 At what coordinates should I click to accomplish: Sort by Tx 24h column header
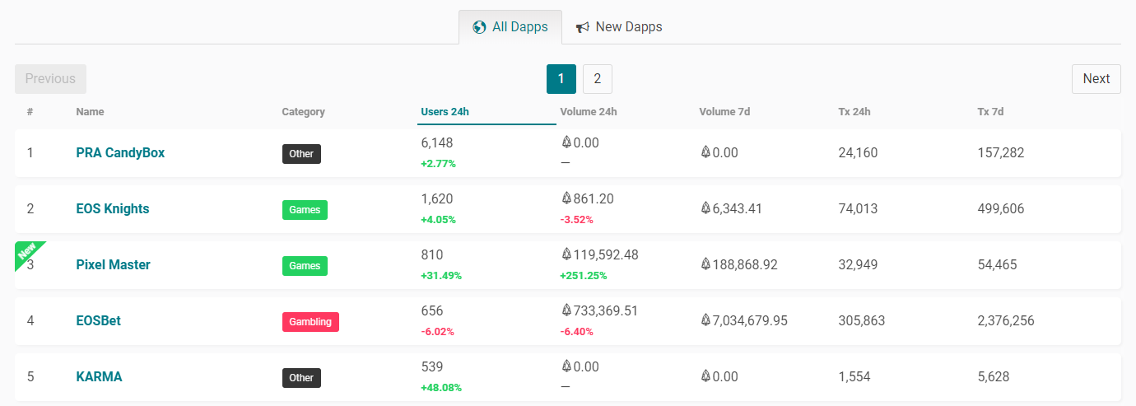854,112
